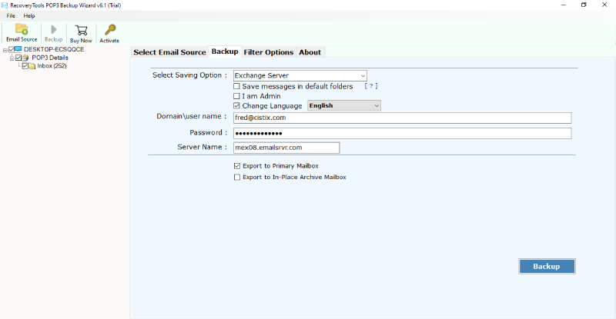The width and height of the screenshot is (616, 319).
Task: Enable Save messages in default folders
Action: (237, 86)
